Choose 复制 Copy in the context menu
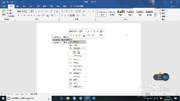 pyautogui.click(x=77, y=45)
